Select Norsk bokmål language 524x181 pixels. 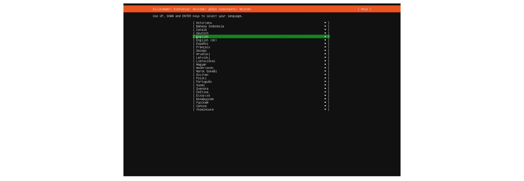pos(206,71)
